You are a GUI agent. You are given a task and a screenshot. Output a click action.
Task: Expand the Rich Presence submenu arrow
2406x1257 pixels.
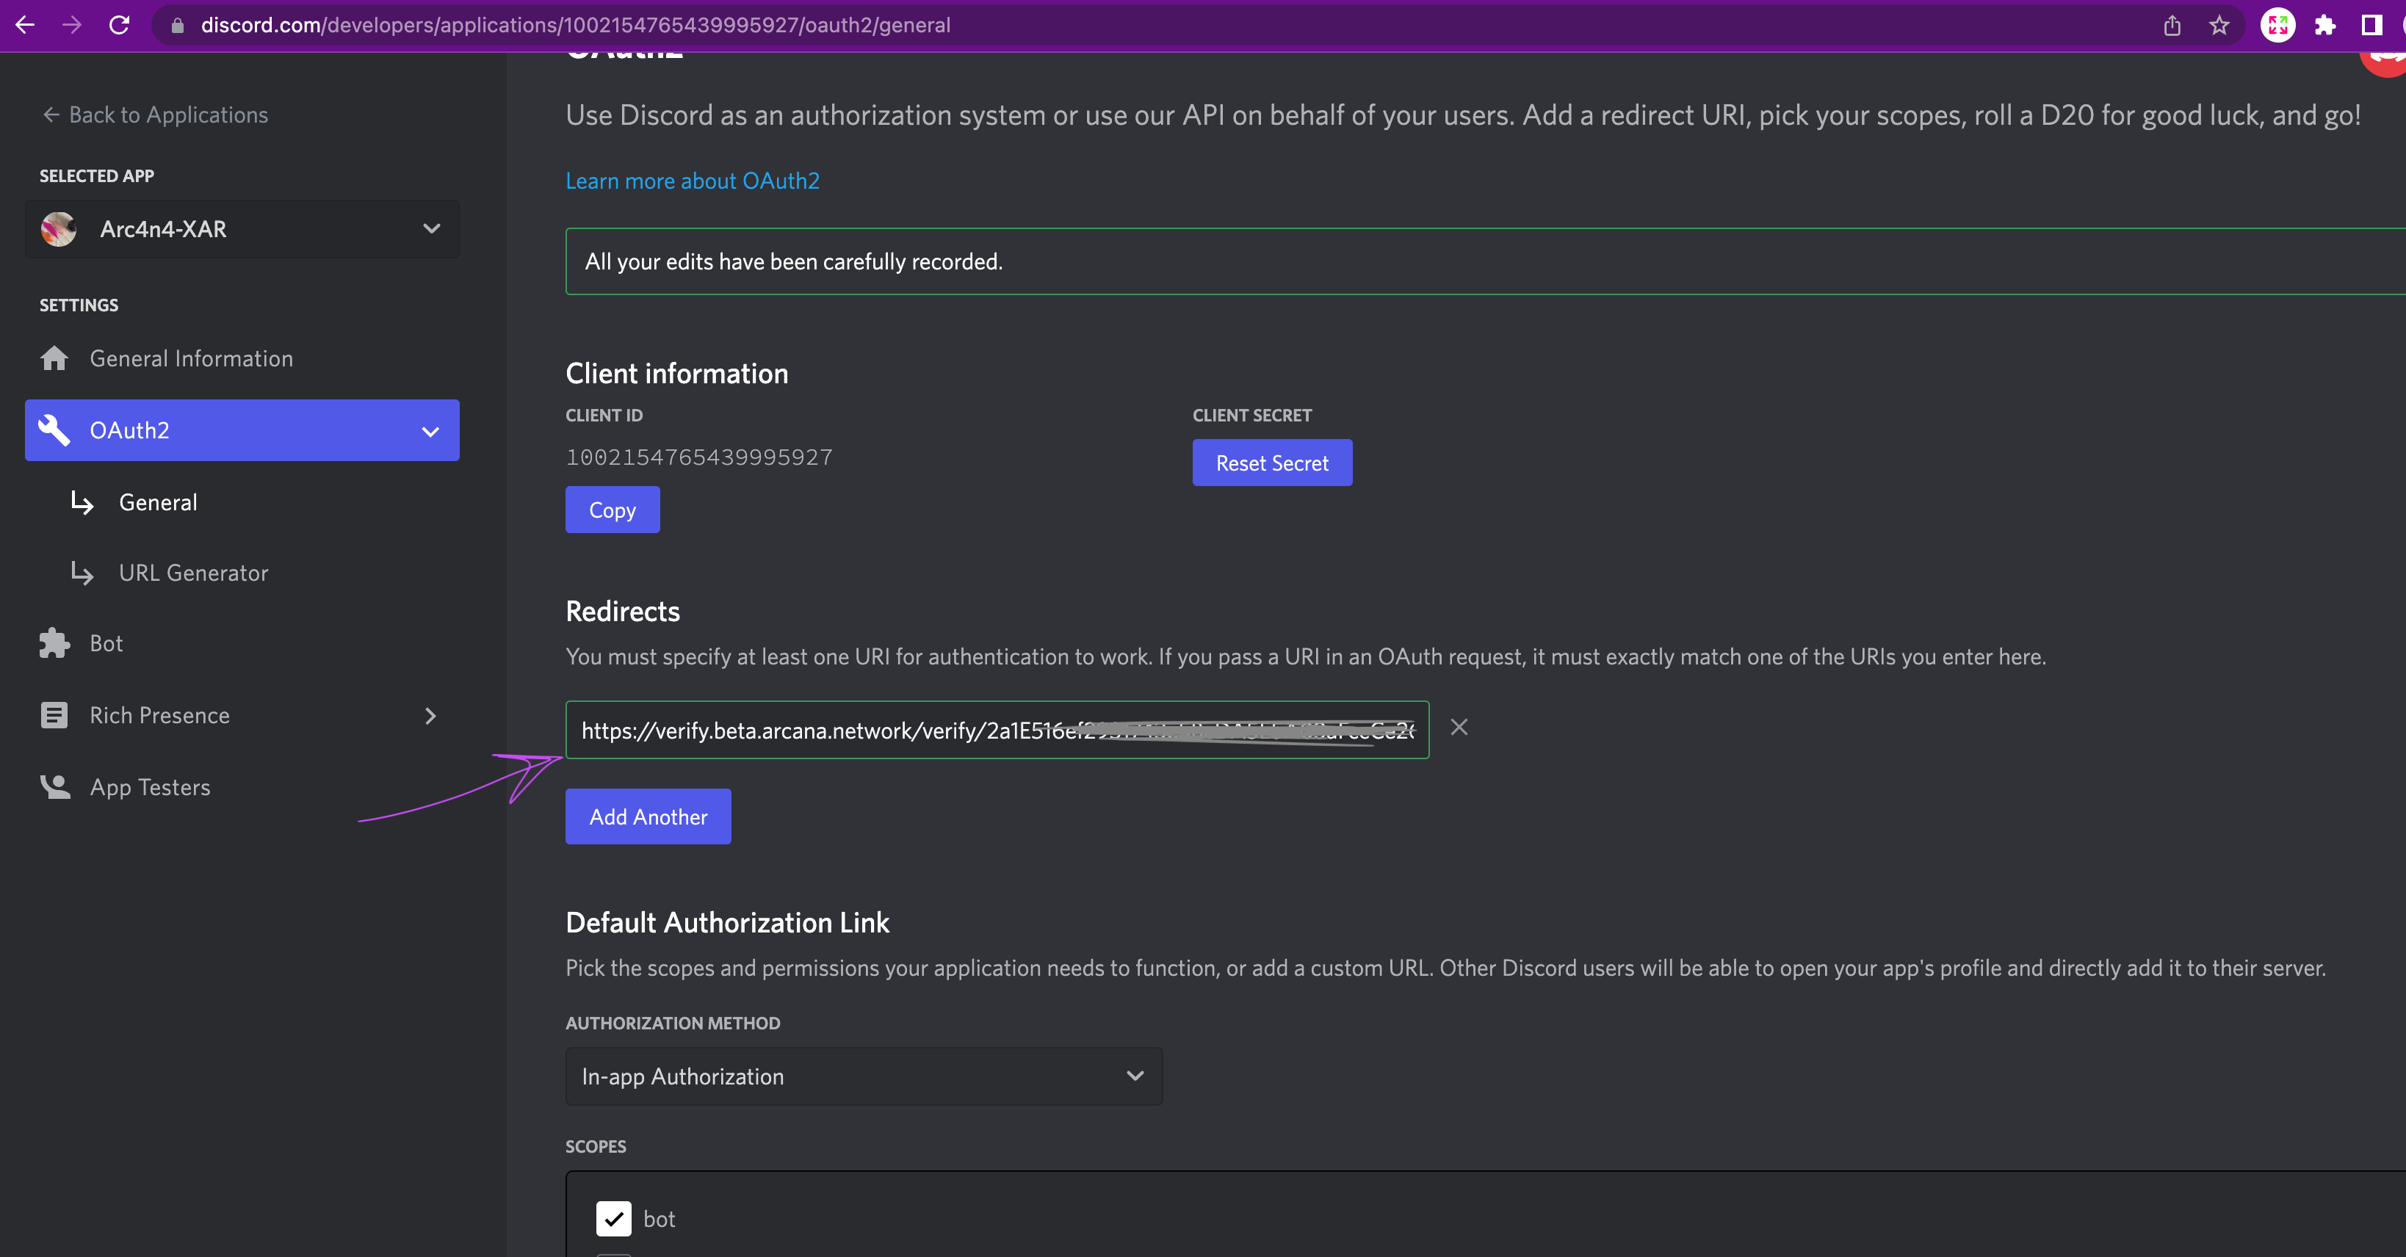(430, 717)
